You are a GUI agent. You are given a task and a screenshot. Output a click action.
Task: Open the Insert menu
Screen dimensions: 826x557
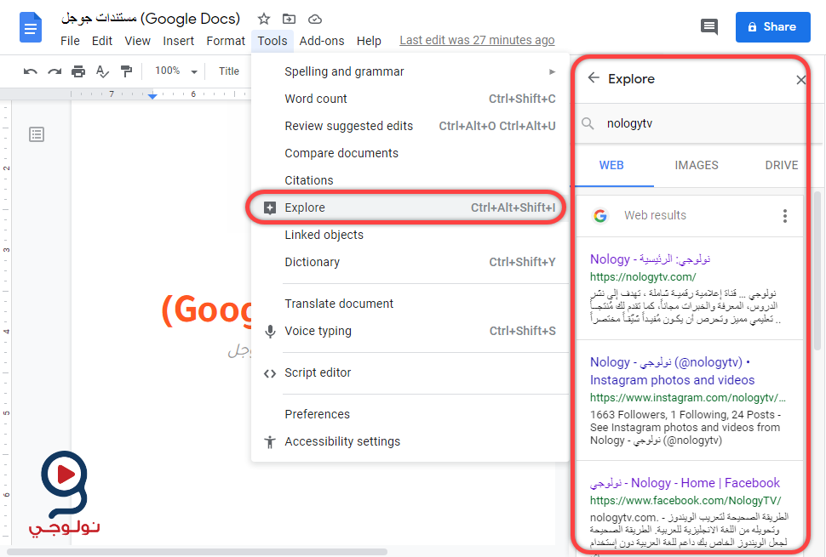178,41
